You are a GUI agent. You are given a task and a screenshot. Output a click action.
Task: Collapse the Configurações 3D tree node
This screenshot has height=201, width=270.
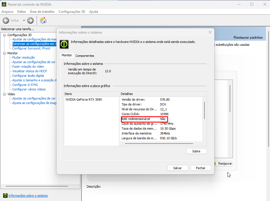pyautogui.click(x=4, y=35)
